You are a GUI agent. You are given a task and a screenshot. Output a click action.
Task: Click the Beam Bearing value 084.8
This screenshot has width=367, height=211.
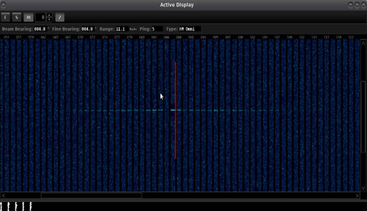click(40, 29)
